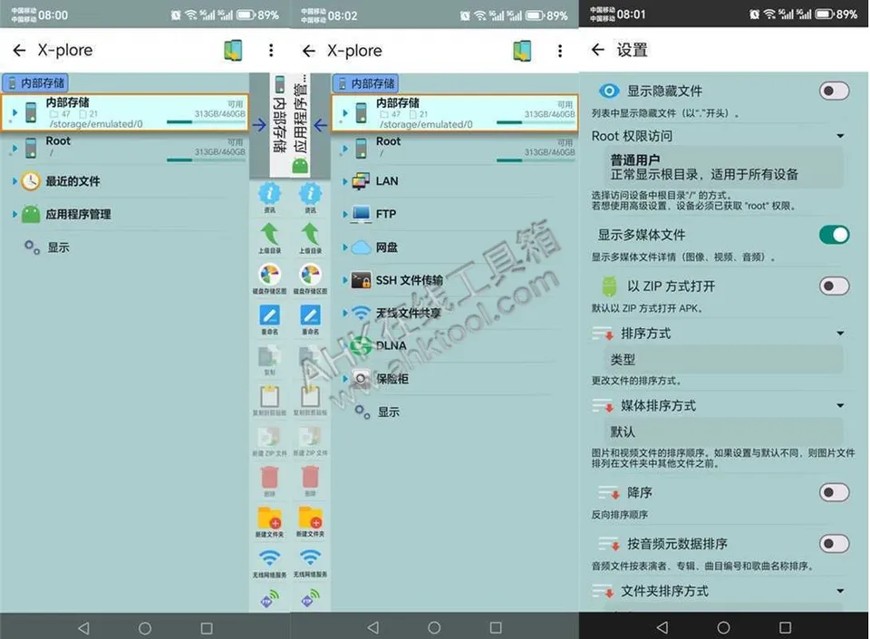Turn off the 显示多媒体文件 switch
This screenshot has width=870, height=639.
(x=834, y=235)
